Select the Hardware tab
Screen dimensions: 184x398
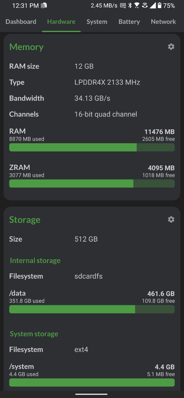point(61,22)
